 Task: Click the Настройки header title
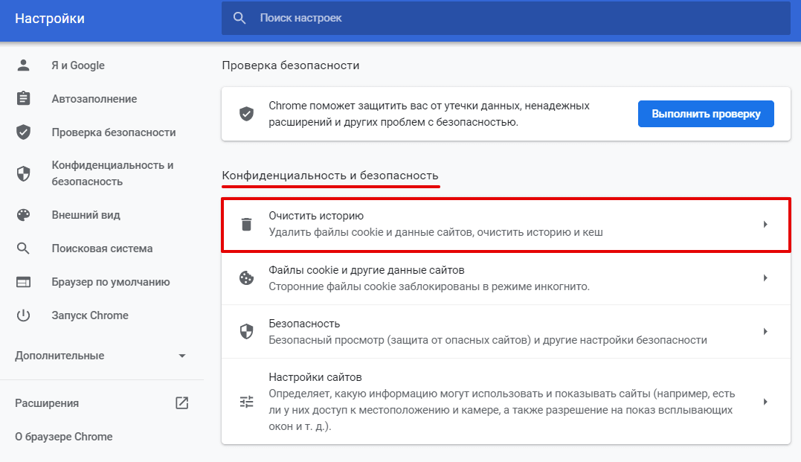coord(50,19)
